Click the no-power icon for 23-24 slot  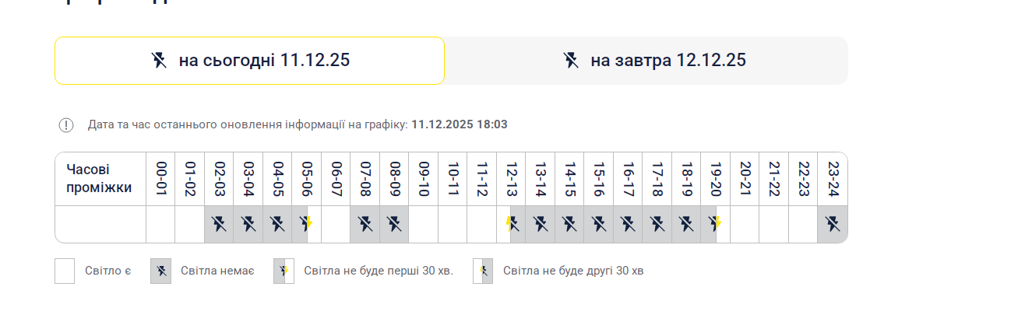[833, 225]
